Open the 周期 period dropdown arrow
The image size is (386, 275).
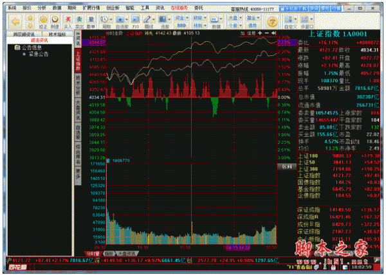point(111,19)
